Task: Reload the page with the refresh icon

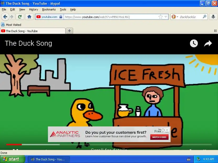Action: pyautogui.click(x=20, y=17)
